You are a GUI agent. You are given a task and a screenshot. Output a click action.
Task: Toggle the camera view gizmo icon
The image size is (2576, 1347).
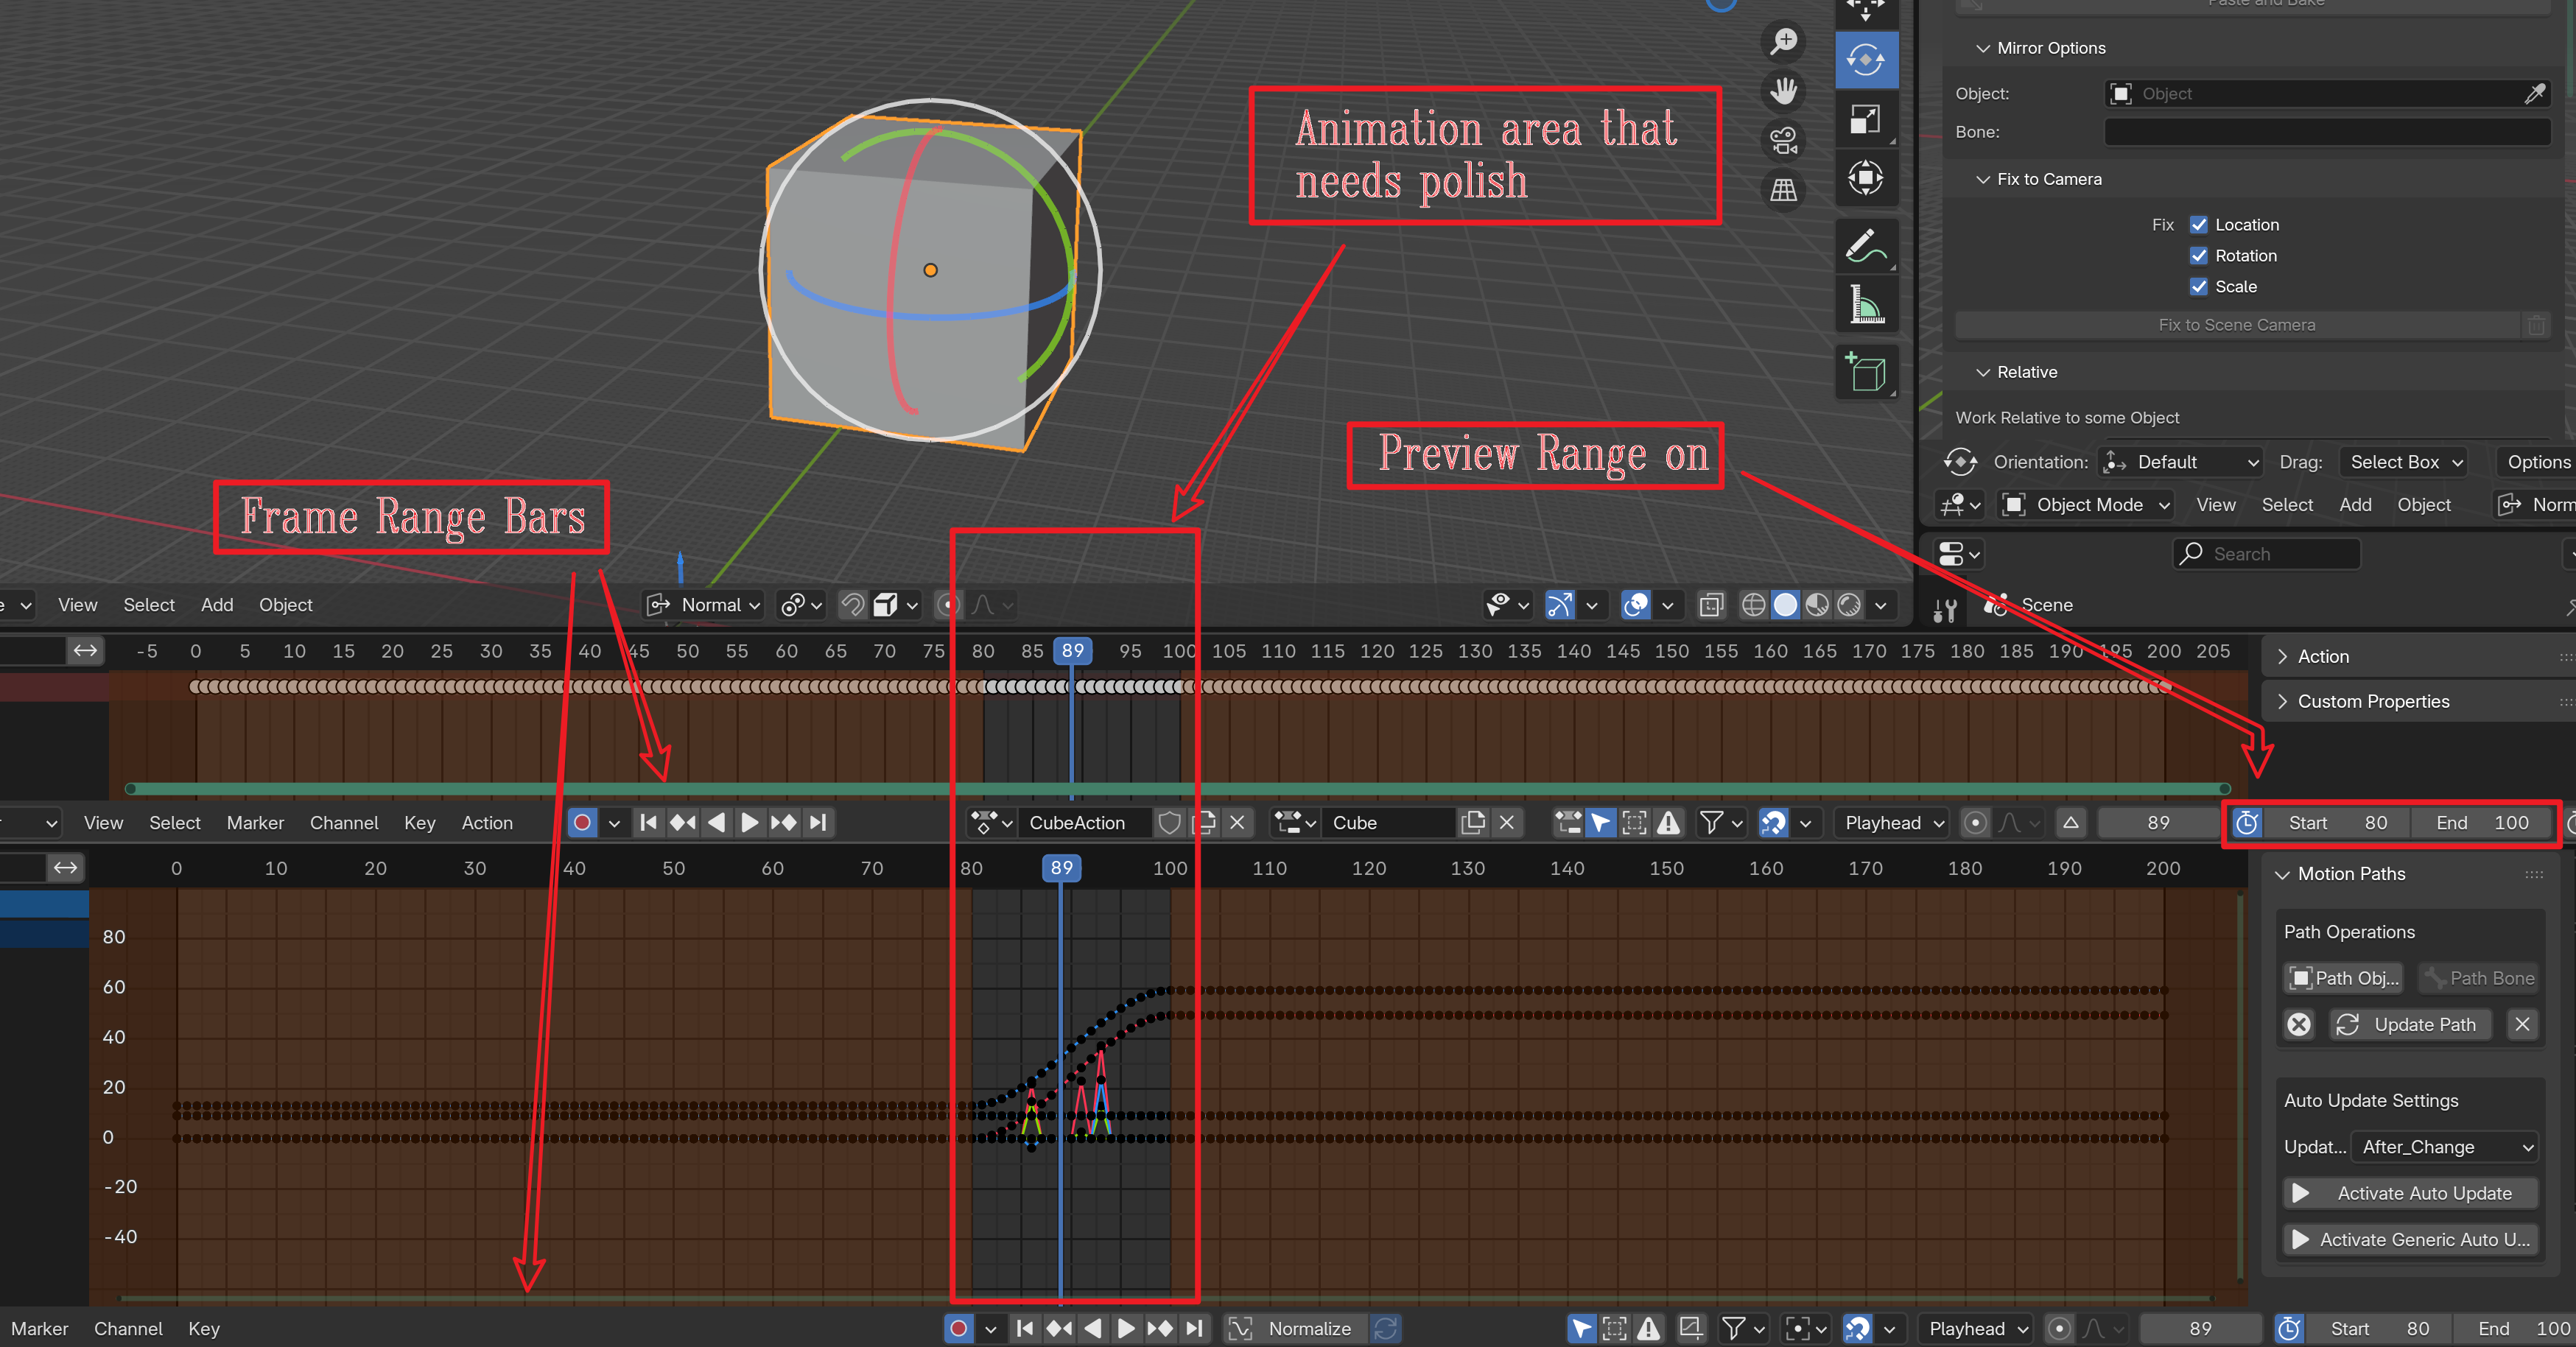tap(1783, 140)
